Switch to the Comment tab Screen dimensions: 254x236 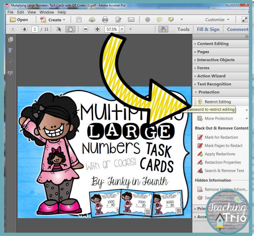pos(237,29)
